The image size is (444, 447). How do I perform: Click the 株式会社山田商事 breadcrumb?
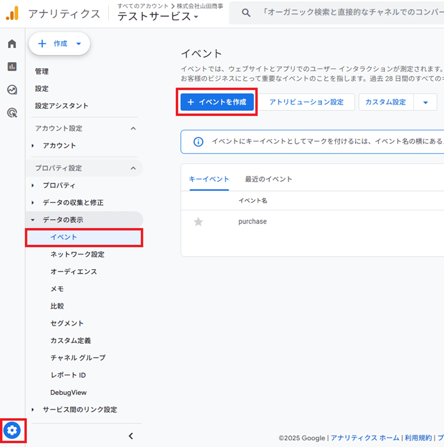click(x=200, y=6)
